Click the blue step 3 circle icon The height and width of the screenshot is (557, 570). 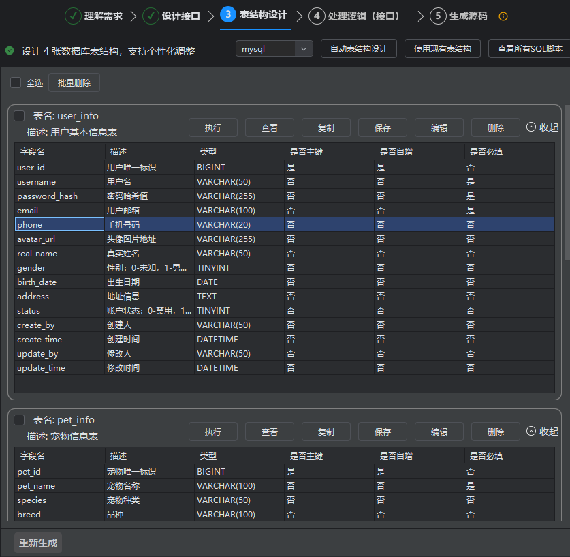coord(228,14)
